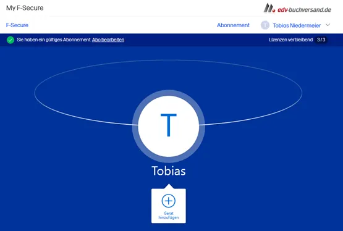This screenshot has width=343, height=231.
Task: Click the pointer tip above add-device card
Action: pos(169,186)
